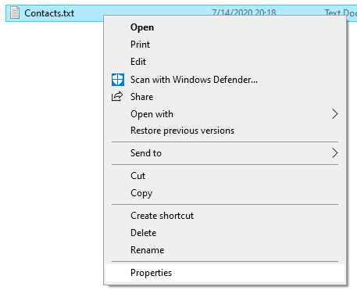Click the Share arrow icon
The width and height of the screenshot is (357, 290).
tap(117, 96)
